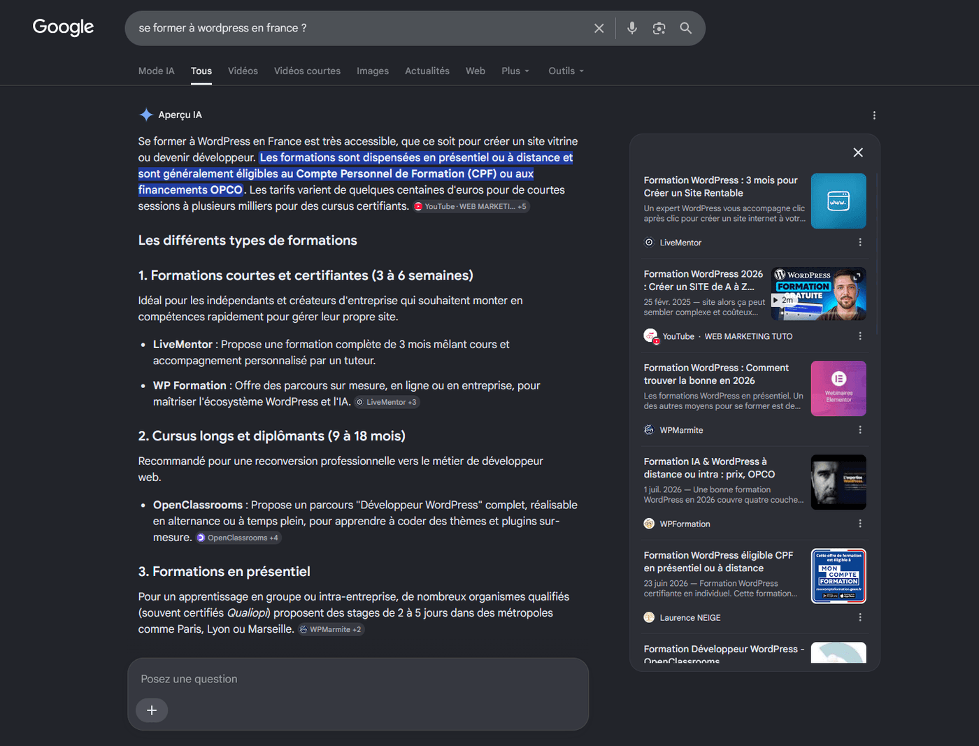Click the LiveMentor result thumbnail
Viewport: 979px width, 746px height.
click(838, 201)
